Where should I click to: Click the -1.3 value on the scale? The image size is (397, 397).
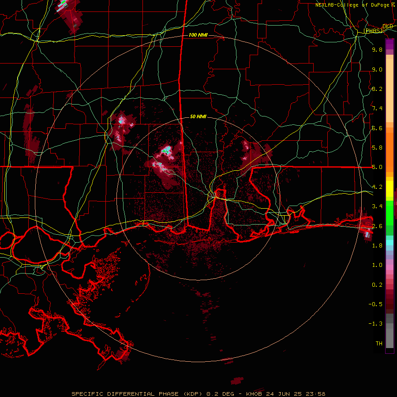tap(375, 324)
